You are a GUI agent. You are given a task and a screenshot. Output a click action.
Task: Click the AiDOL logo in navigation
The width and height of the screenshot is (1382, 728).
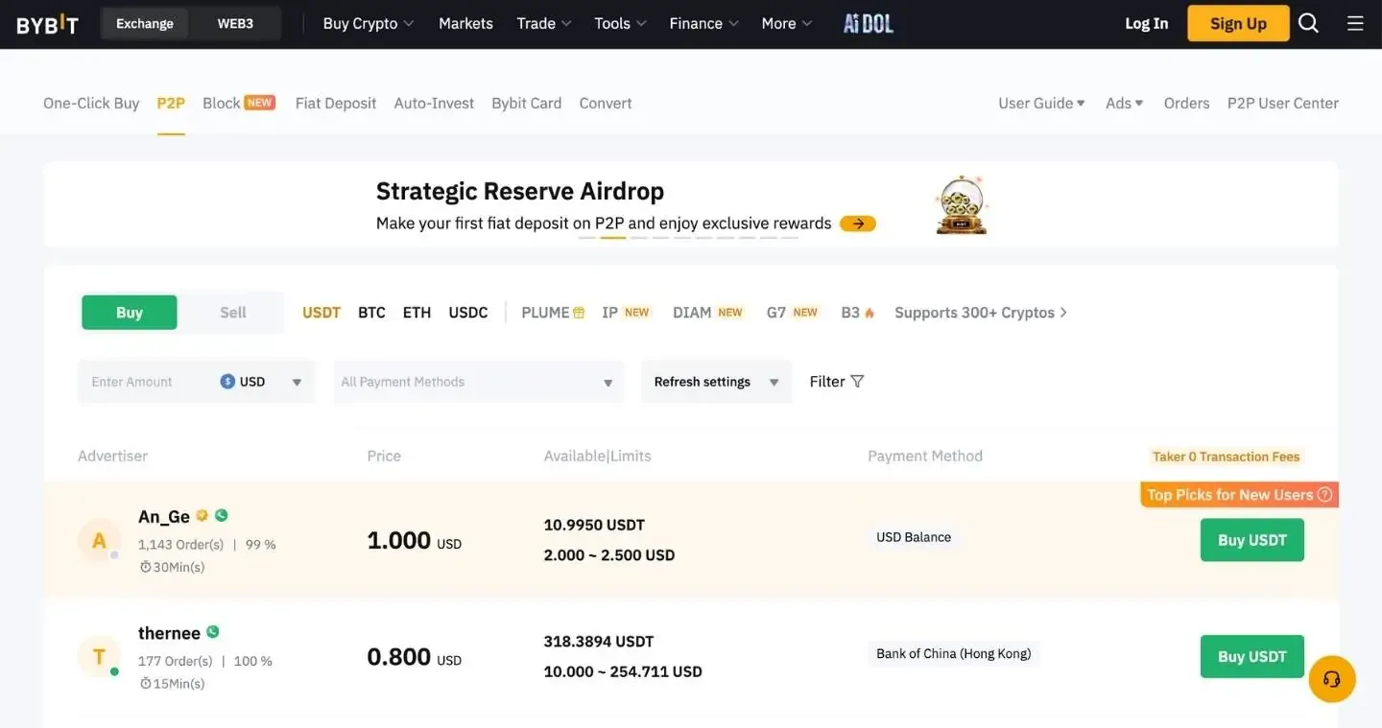pyautogui.click(x=868, y=23)
